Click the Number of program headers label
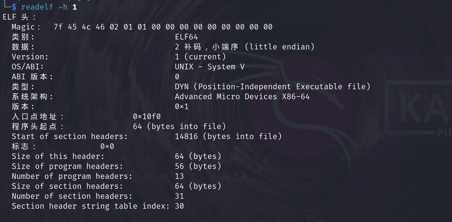Image resolution: width=452 pixels, height=222 pixels. [72, 176]
